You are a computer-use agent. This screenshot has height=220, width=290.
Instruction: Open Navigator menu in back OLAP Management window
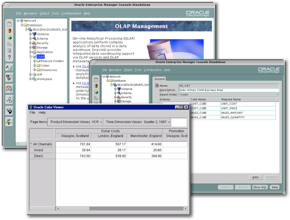pyautogui.click(x=30, y=14)
